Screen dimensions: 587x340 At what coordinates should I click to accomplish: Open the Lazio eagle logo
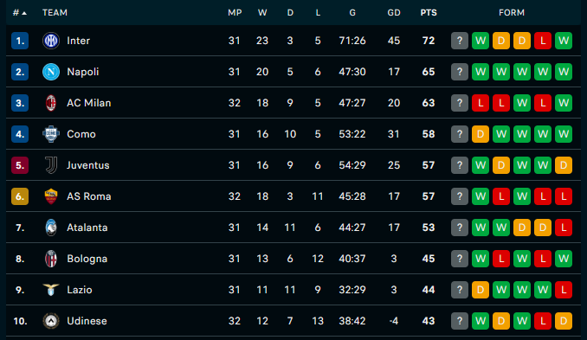pyautogui.click(x=51, y=290)
